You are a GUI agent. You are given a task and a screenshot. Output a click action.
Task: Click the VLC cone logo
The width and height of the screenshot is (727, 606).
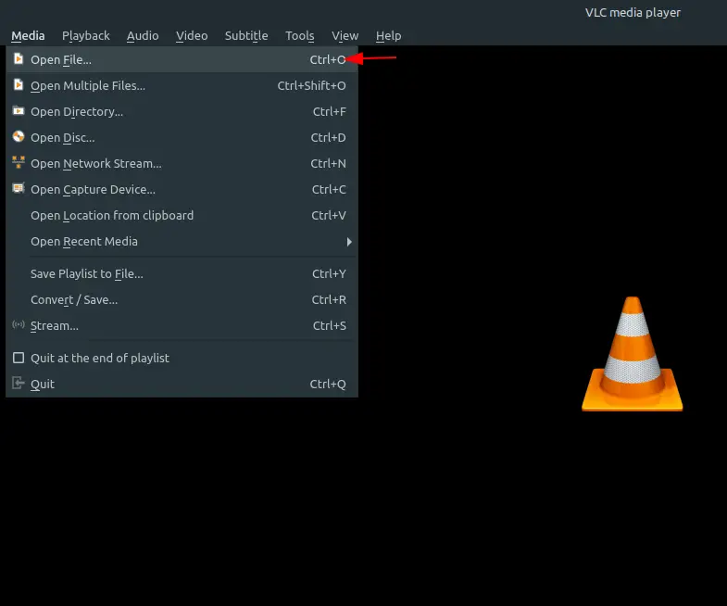(633, 354)
